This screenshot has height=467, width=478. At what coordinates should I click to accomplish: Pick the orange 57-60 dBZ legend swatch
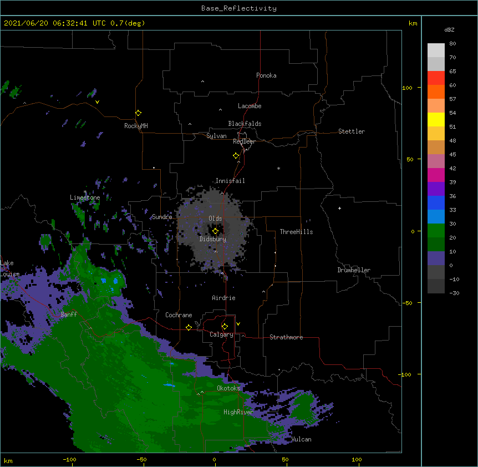[436, 92]
